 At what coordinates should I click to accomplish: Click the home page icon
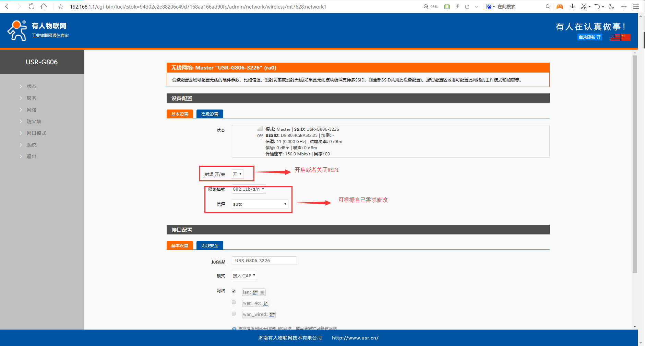44,7
